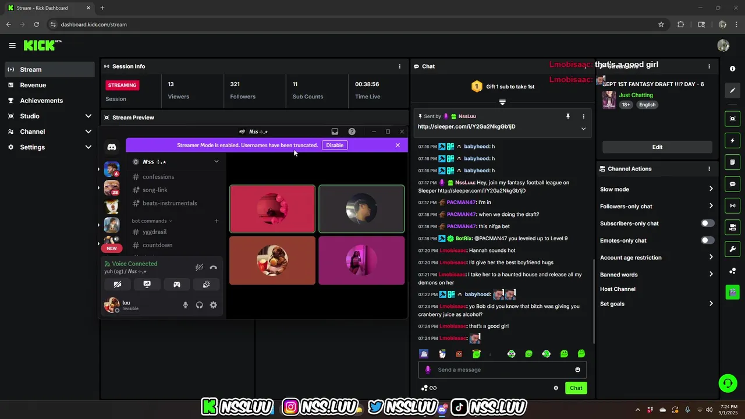Click the Edit stream info button
This screenshot has width=745, height=419.
coord(657,147)
